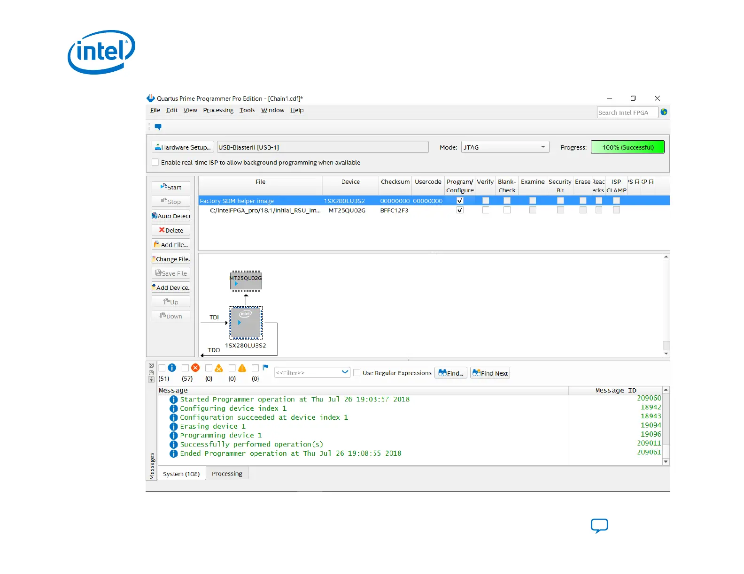The width and height of the screenshot is (744, 574).
Task: Click the blue info filter icon
Action: tap(172, 368)
